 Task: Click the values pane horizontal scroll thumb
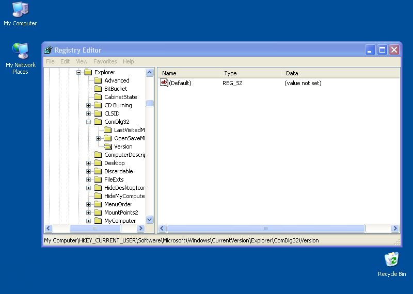click(266, 228)
